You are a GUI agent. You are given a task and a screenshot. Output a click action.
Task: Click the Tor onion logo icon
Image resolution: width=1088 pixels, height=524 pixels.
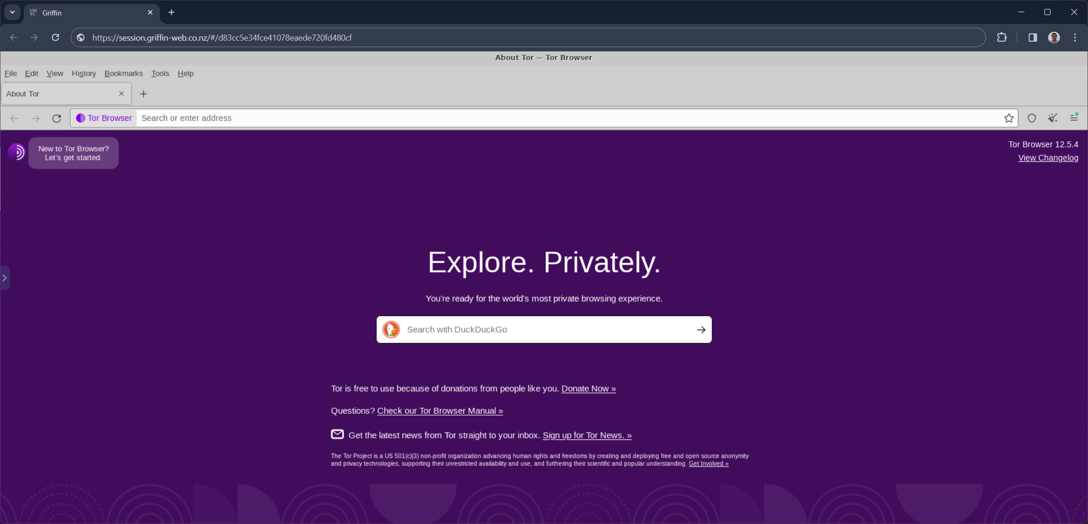coord(16,152)
